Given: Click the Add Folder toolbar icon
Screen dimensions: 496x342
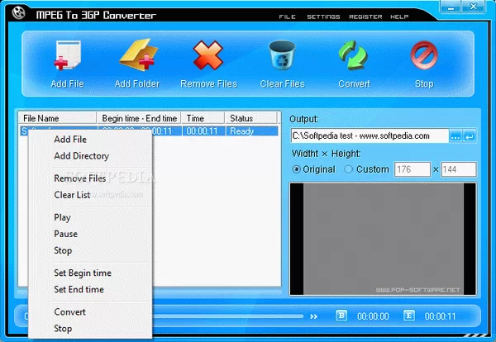Looking at the screenshot, I should [x=136, y=58].
